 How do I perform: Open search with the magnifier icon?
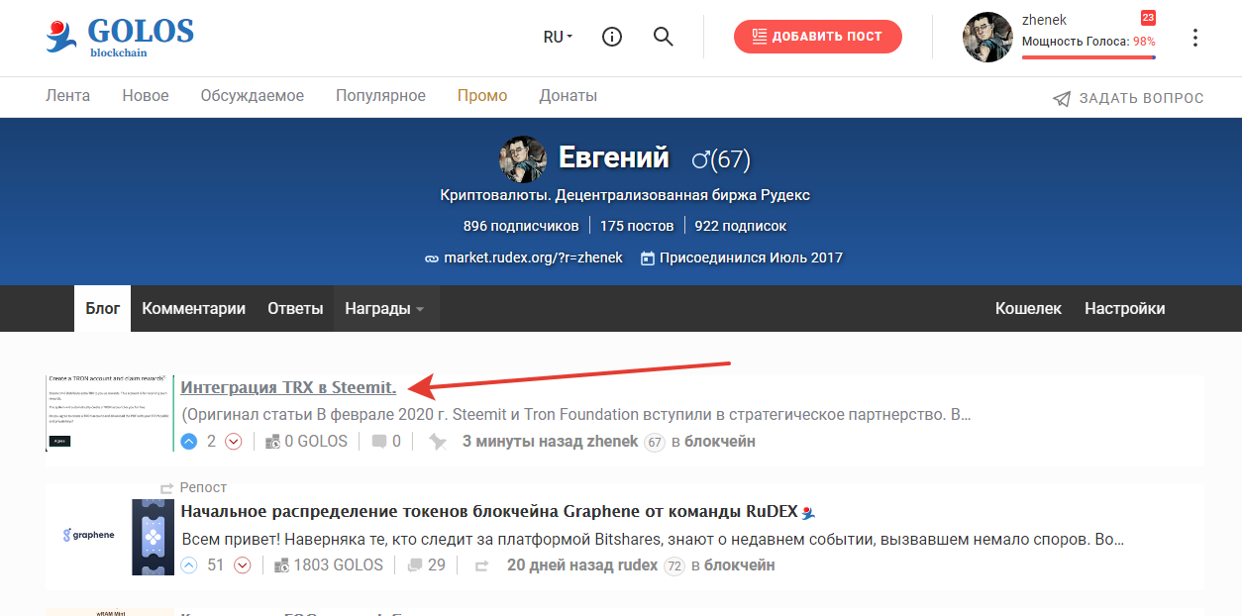click(x=664, y=38)
